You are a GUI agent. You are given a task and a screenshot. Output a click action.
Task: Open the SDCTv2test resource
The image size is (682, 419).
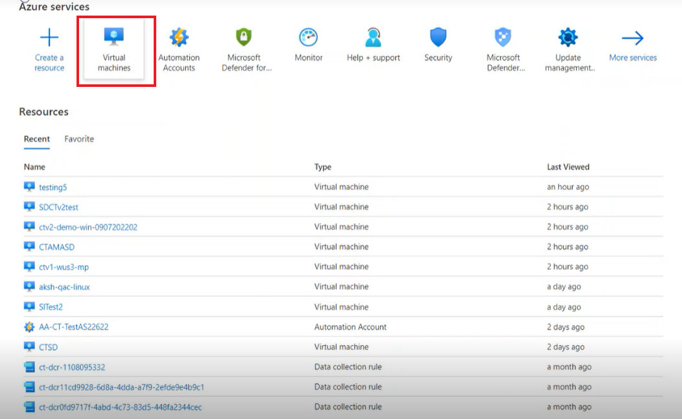click(59, 206)
